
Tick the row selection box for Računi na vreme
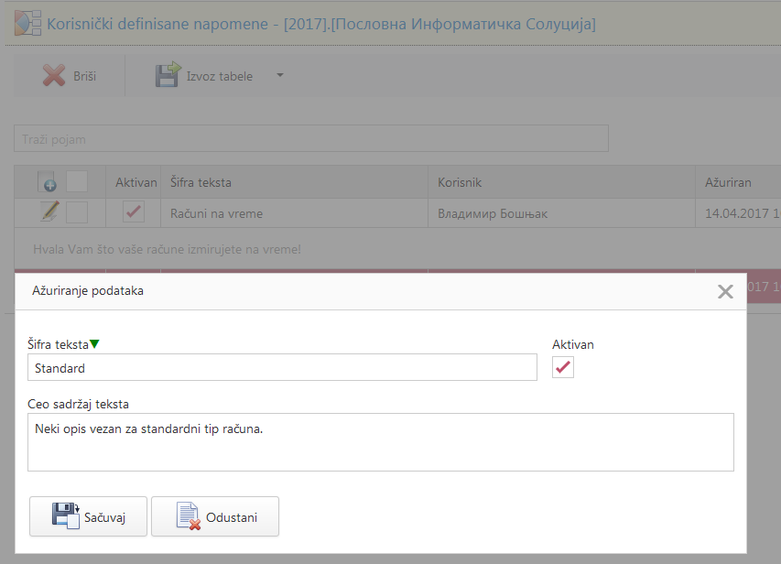(77, 212)
